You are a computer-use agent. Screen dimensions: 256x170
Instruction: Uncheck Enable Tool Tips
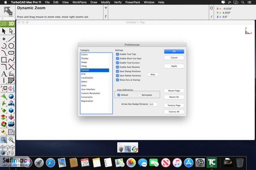(117, 54)
